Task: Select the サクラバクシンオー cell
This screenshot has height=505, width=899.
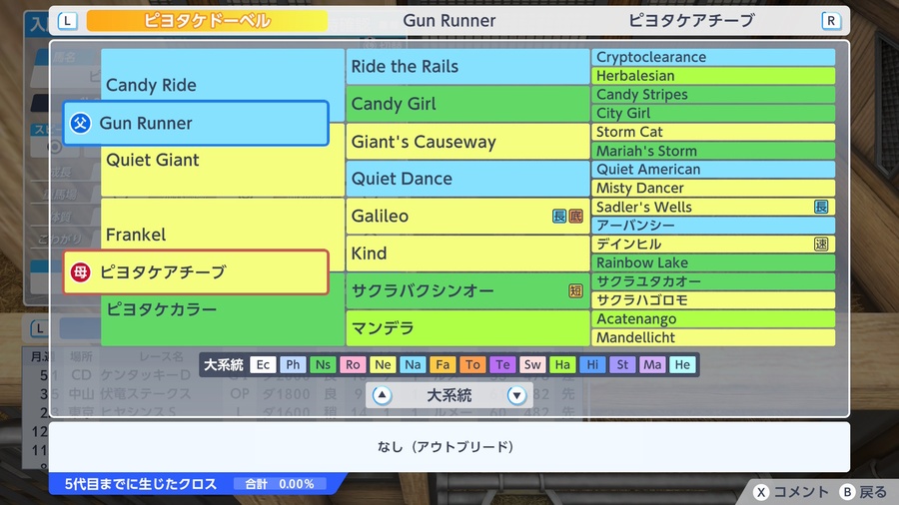Action: [467, 290]
